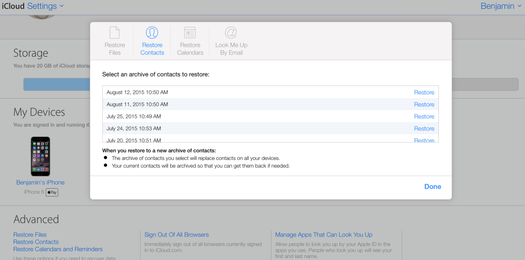Select the Restore Calendars calendar icon
Screen dimensions: 525x260
pos(190,32)
